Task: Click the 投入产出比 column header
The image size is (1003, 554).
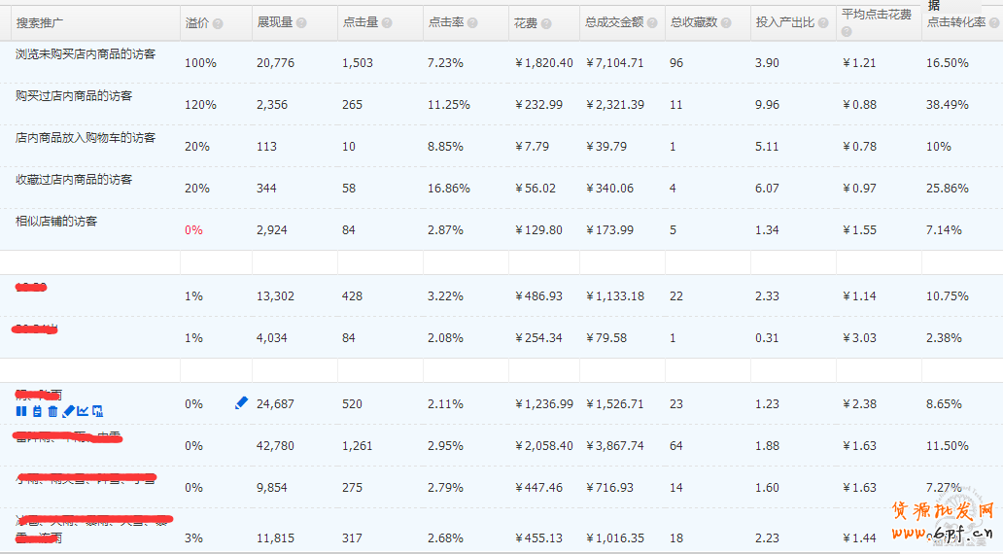Action: click(x=784, y=22)
